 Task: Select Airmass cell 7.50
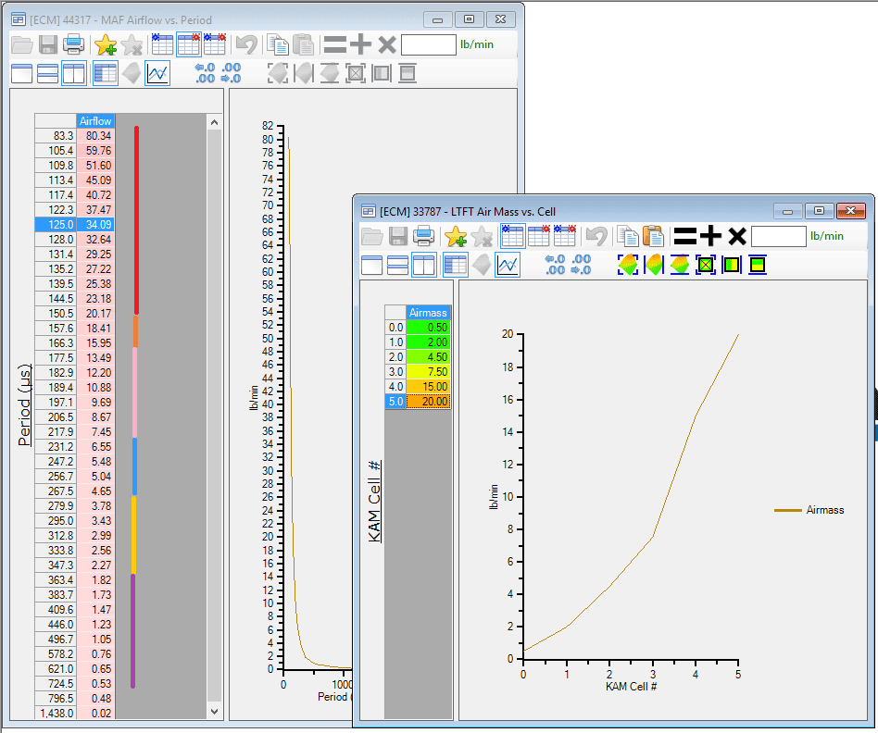429,371
